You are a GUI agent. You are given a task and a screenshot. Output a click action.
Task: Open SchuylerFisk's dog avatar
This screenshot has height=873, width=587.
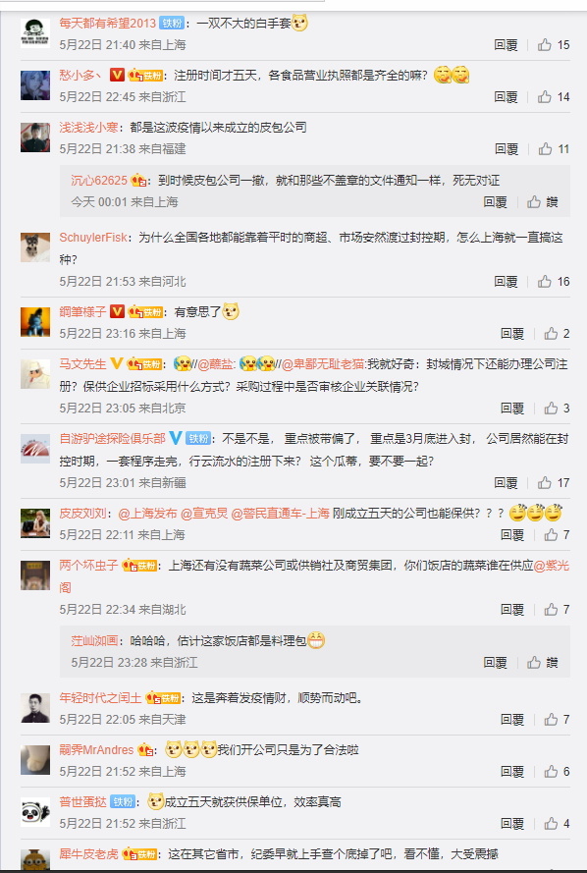(35, 247)
